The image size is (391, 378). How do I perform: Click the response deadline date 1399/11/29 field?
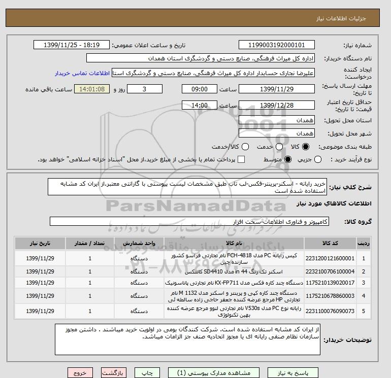click(x=277, y=89)
